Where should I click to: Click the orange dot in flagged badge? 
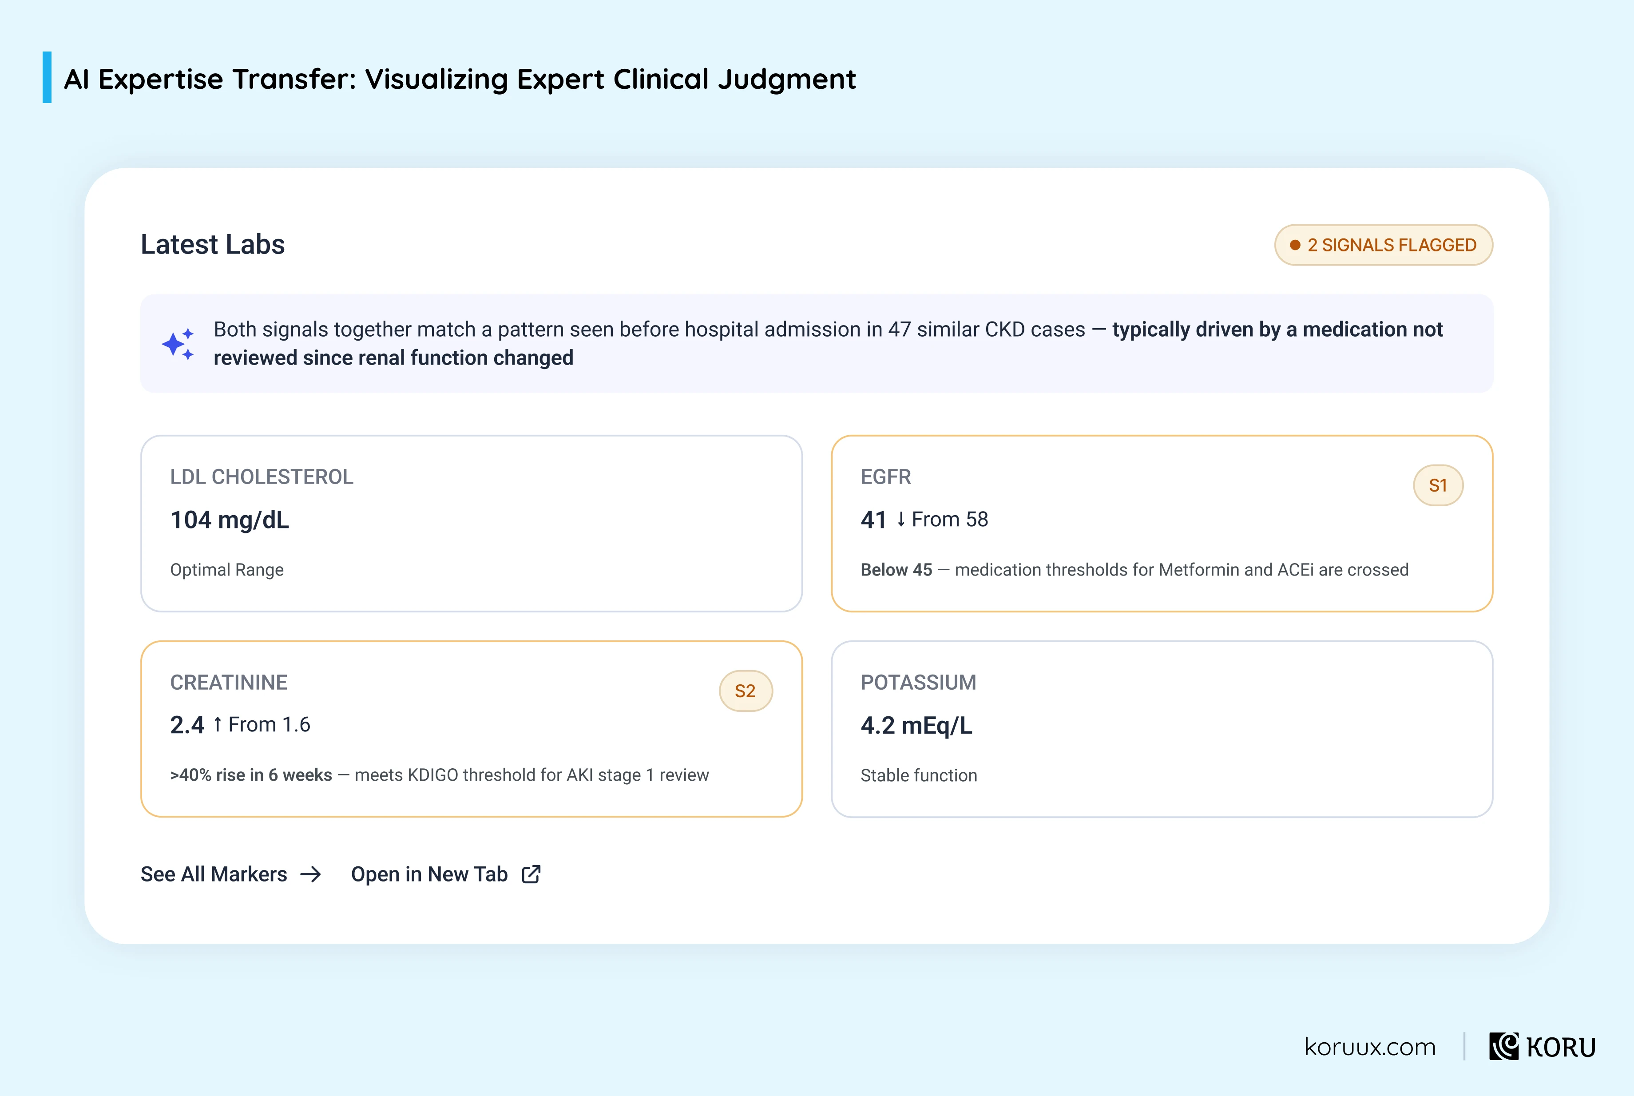tap(1295, 245)
